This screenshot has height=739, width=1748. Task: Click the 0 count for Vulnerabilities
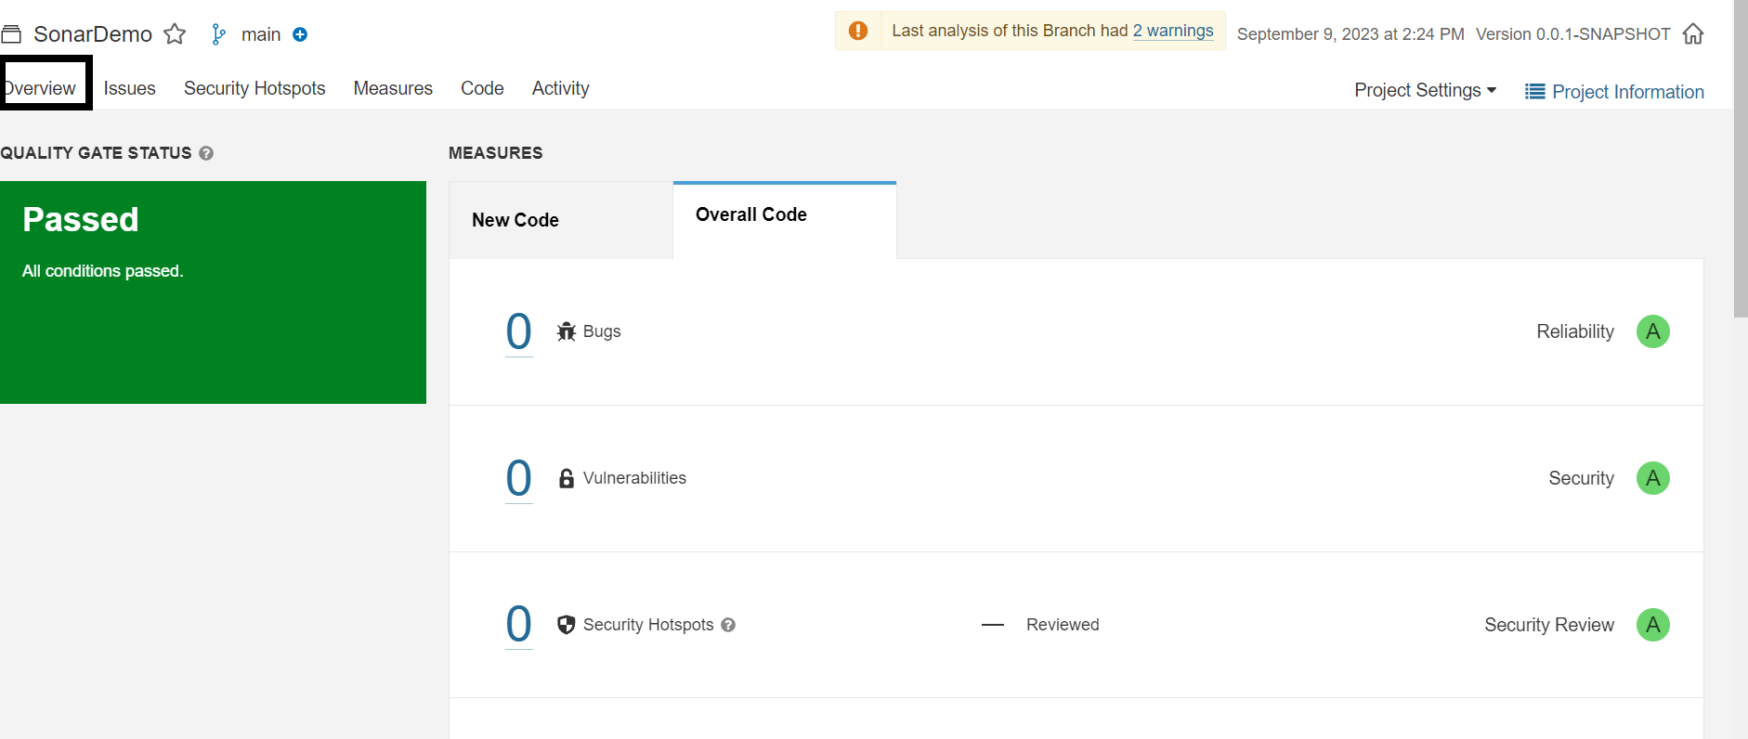(519, 478)
